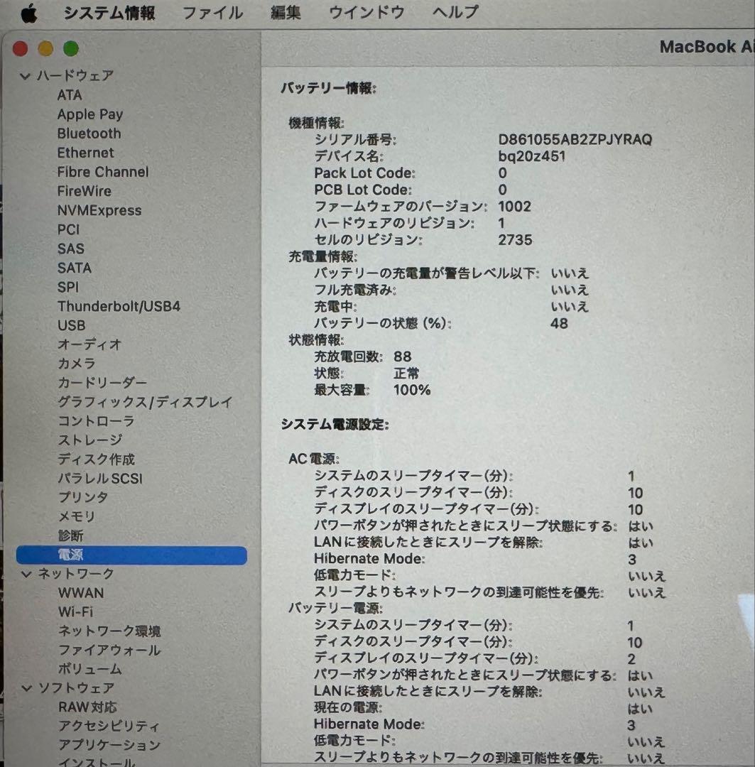This screenshot has height=767, width=755.
Task: Select RAW対応 in the sidebar
Action: 87,707
